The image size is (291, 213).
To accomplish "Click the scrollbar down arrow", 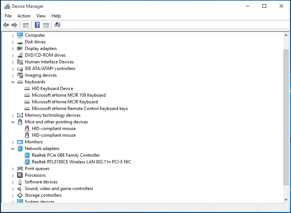I will [286, 199].
